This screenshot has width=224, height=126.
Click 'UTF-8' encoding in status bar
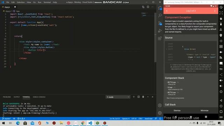(134, 119)
